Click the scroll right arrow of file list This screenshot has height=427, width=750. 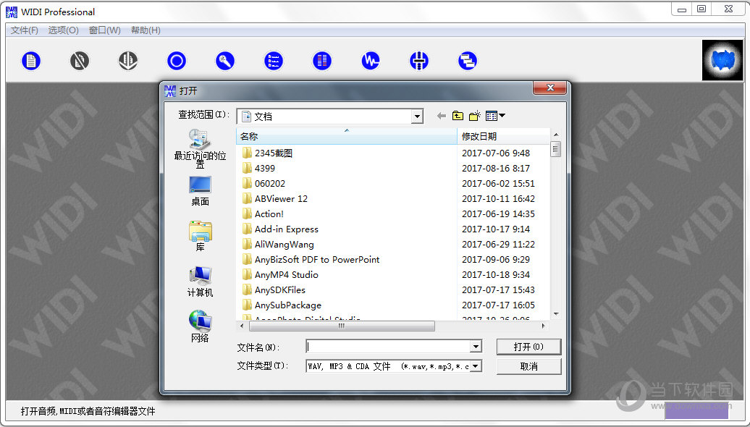tap(544, 326)
